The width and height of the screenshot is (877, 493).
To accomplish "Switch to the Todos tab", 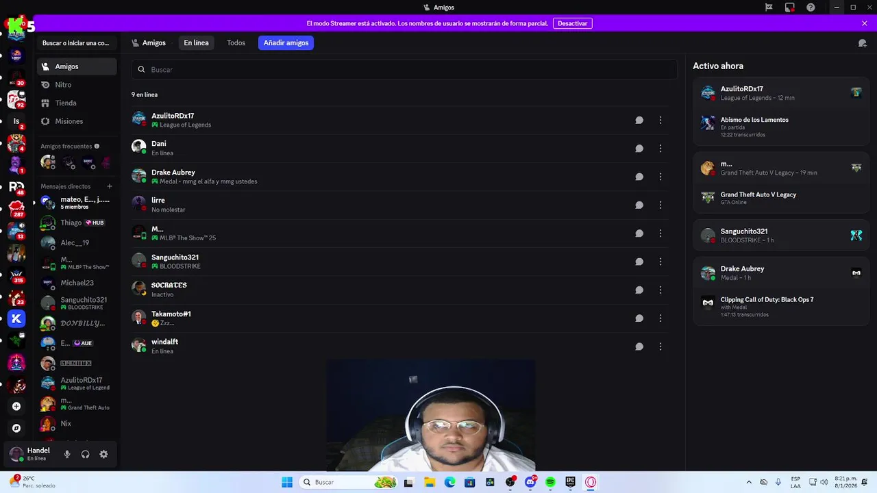I will click(x=236, y=42).
